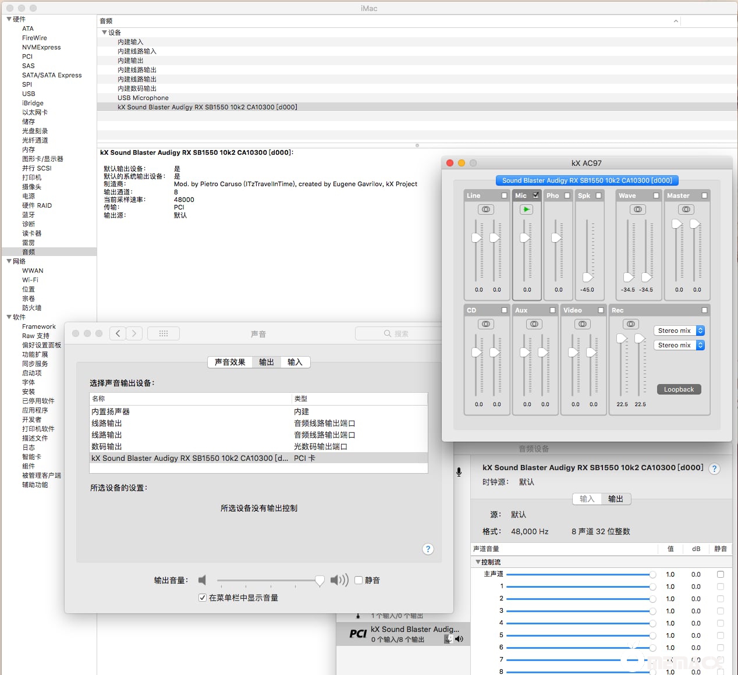Switch to the 输入 tab in Sound preferences

click(x=295, y=362)
